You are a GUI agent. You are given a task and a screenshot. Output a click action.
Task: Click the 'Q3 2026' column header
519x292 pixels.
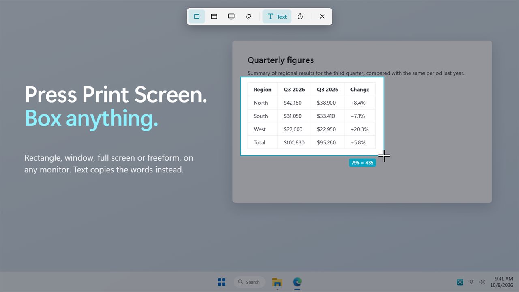click(x=294, y=90)
